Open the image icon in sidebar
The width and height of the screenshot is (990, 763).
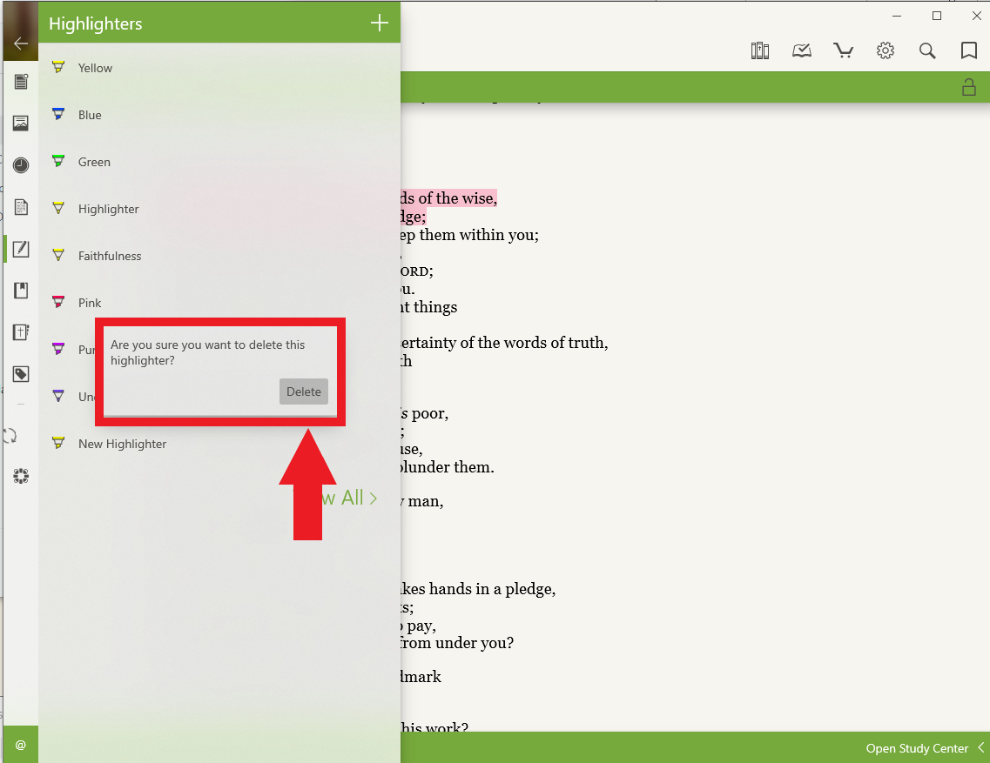[x=21, y=124]
